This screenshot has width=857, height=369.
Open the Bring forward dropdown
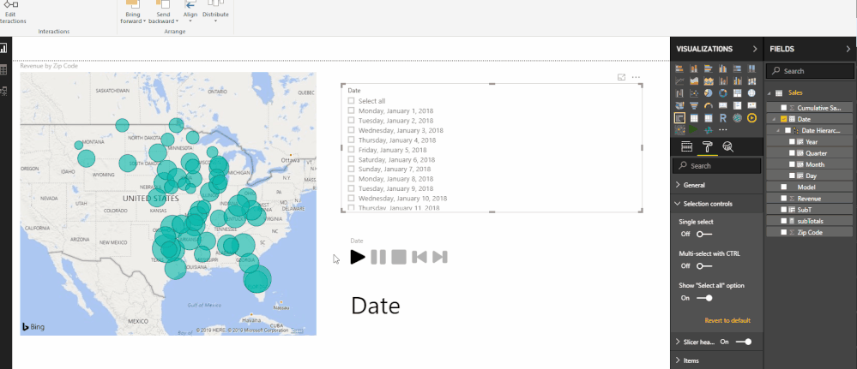tap(131, 15)
